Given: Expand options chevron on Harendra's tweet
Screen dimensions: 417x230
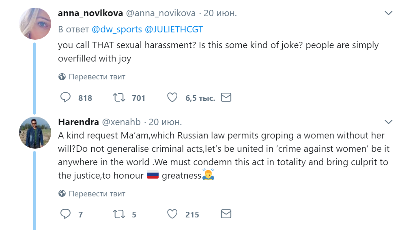Looking at the screenshot, I should (x=389, y=122).
